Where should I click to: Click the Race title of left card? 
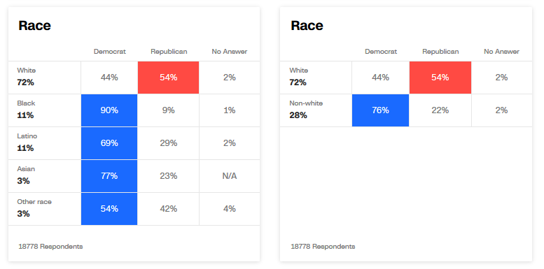click(35, 26)
